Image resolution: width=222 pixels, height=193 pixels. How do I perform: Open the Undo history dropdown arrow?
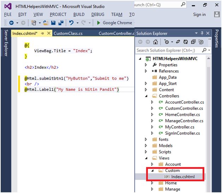coord(77,23)
